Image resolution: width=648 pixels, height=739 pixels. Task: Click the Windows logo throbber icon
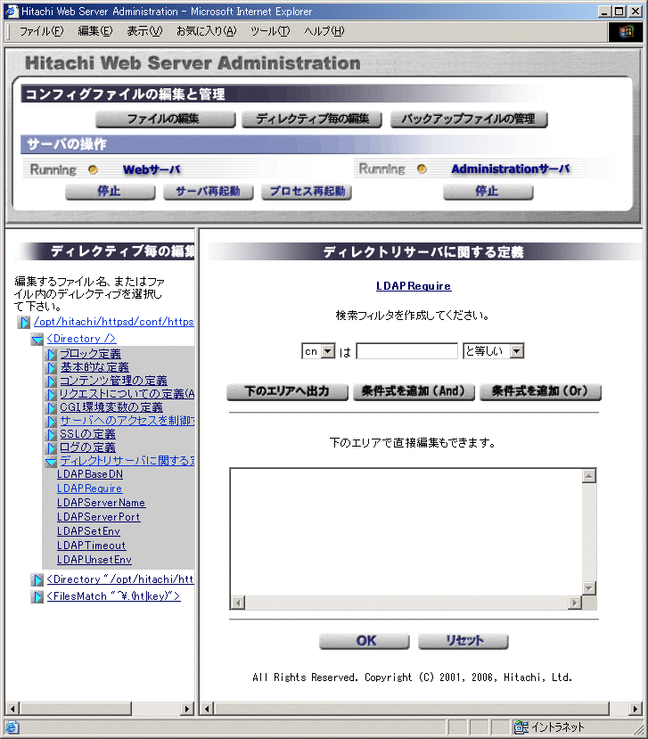626,31
